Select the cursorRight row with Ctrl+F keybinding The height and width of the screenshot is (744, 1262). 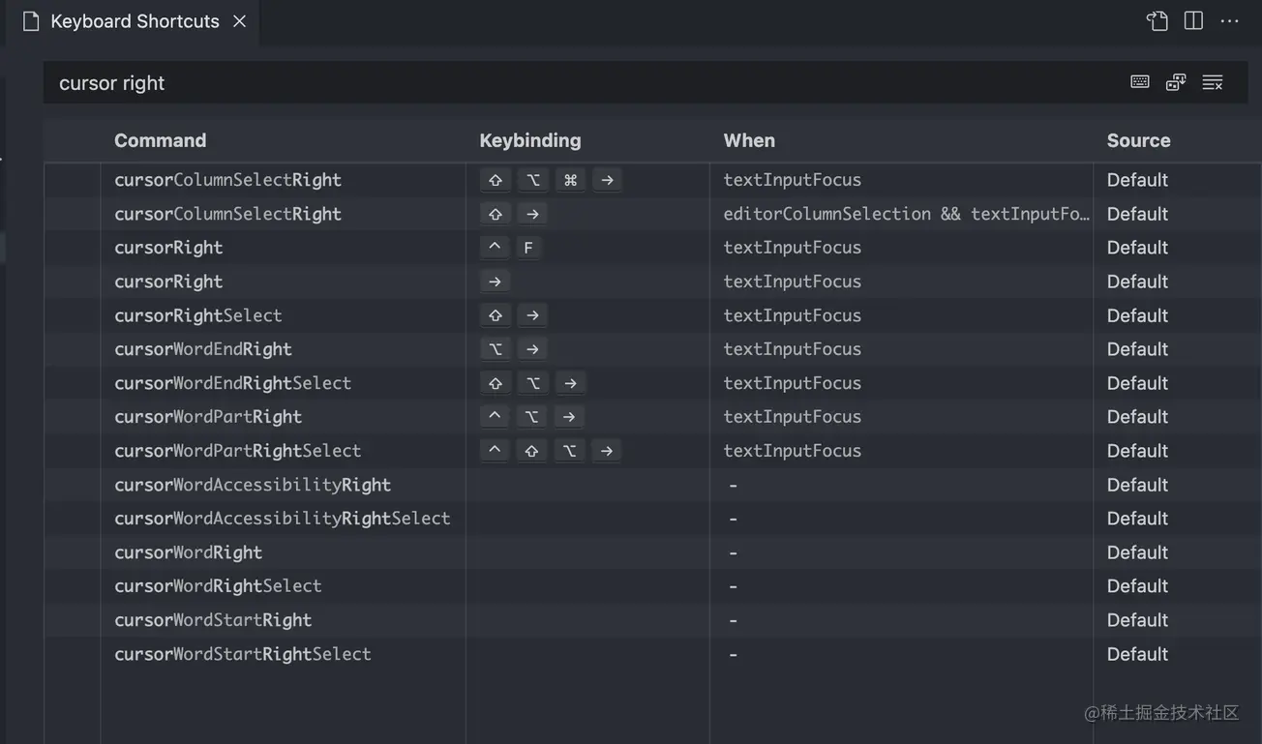pos(168,248)
